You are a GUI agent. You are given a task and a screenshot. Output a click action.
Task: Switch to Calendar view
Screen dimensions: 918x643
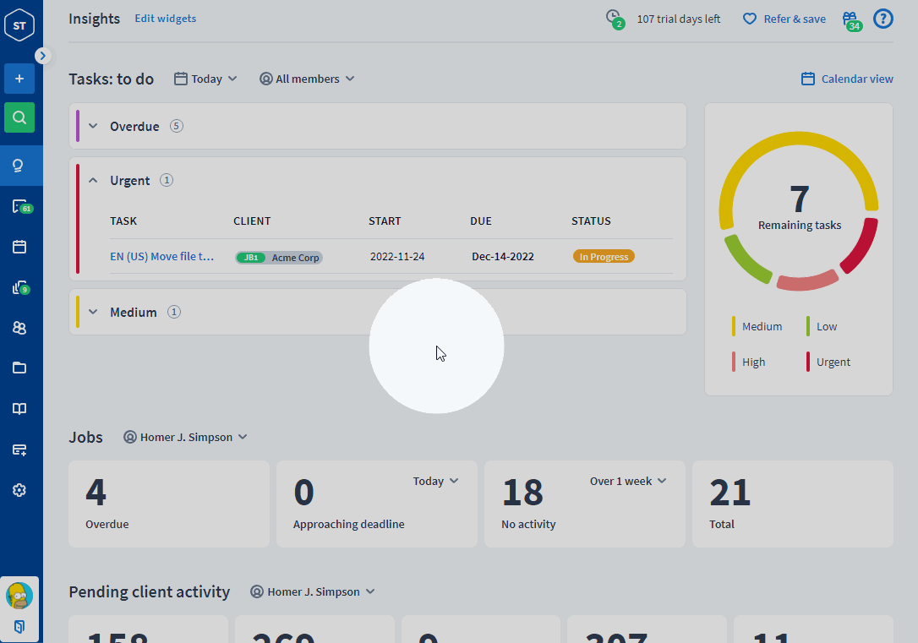847,79
